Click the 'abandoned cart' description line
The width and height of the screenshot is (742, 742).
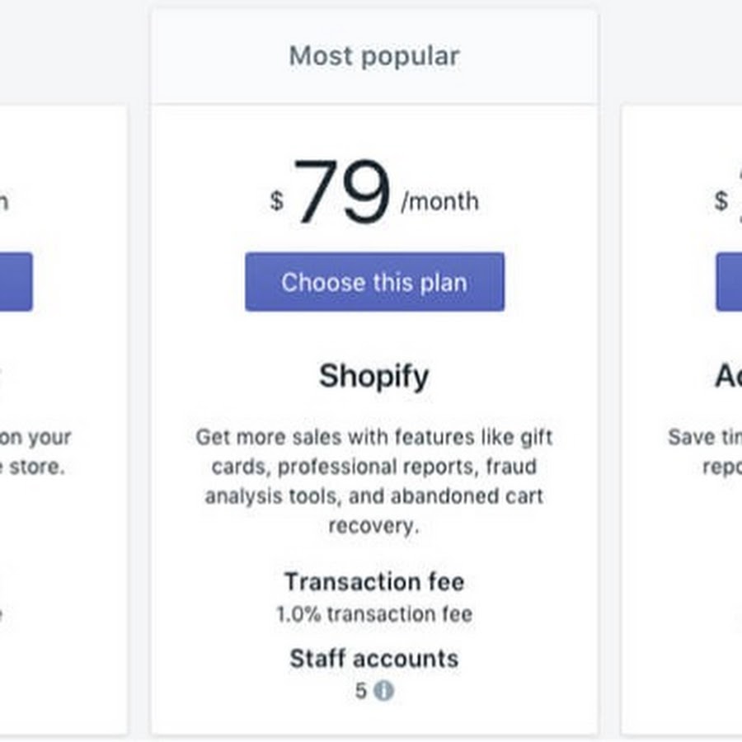pos(374,496)
